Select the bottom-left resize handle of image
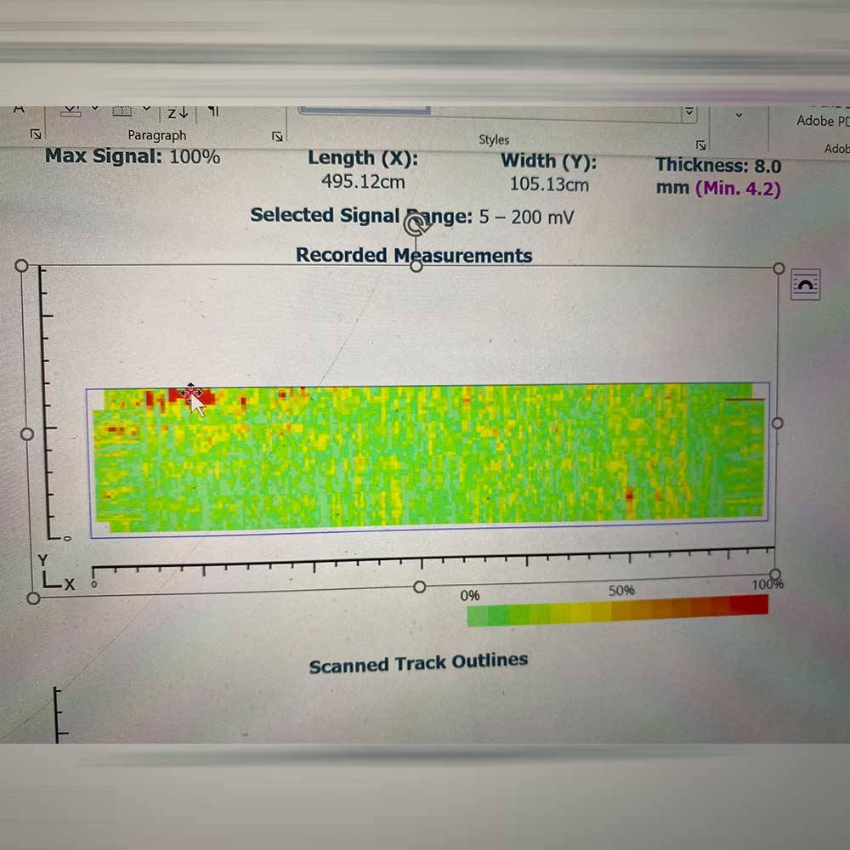 tap(33, 598)
